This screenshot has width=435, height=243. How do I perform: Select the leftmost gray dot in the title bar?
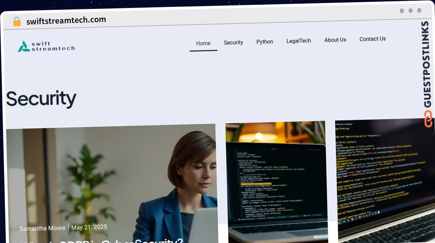402,11
